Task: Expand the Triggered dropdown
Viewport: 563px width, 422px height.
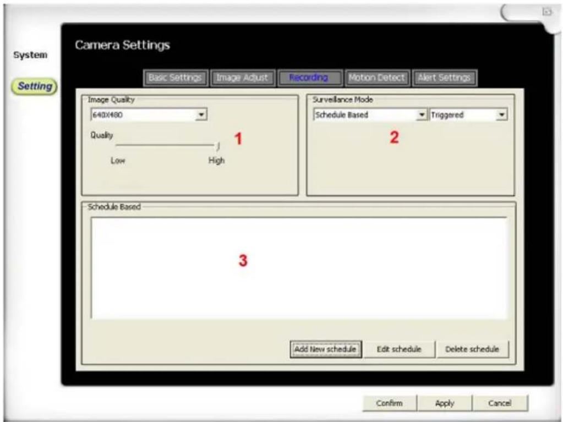Action: coord(501,115)
